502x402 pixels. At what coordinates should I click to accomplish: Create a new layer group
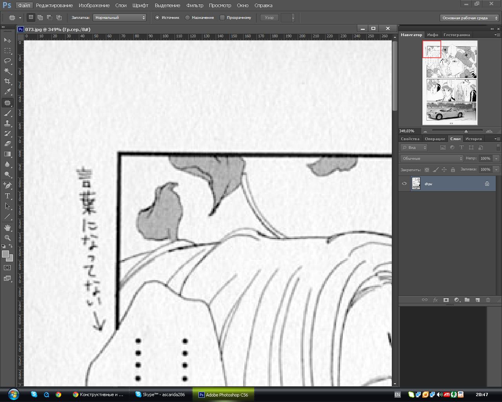coord(467,300)
